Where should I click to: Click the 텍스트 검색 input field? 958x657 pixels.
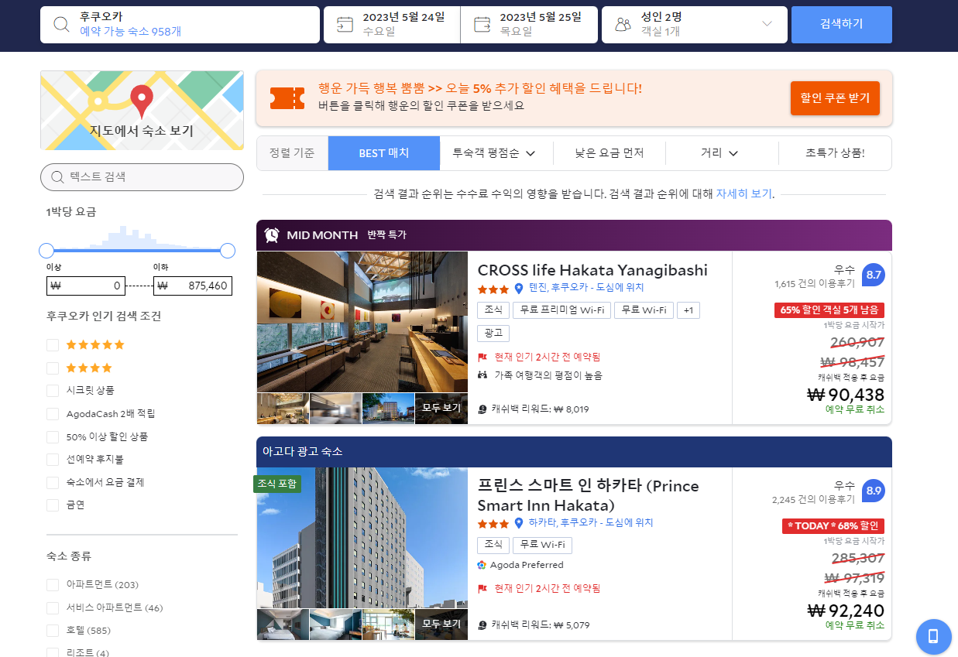click(x=142, y=177)
